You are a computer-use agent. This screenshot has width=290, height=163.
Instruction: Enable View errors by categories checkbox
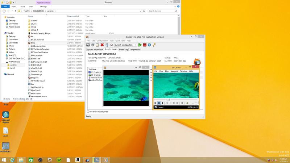(88, 112)
